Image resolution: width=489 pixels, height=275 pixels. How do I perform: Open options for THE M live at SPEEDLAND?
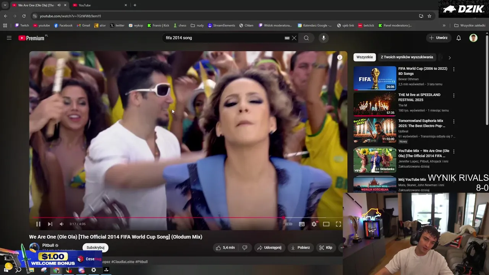pos(454,95)
